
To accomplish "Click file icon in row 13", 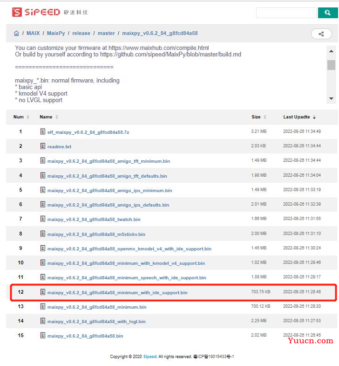I will (x=43, y=307).
